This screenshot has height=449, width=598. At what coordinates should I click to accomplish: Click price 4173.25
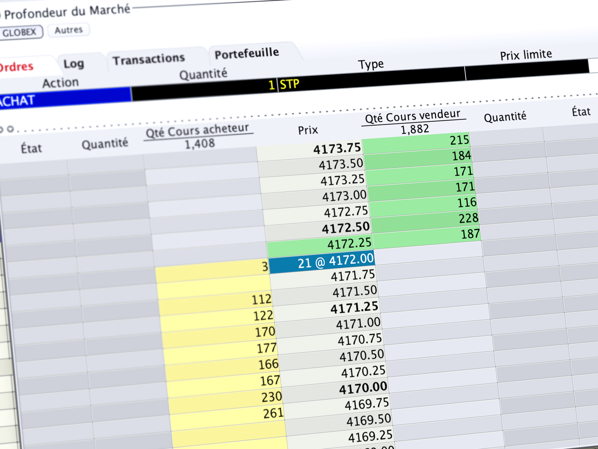[342, 180]
